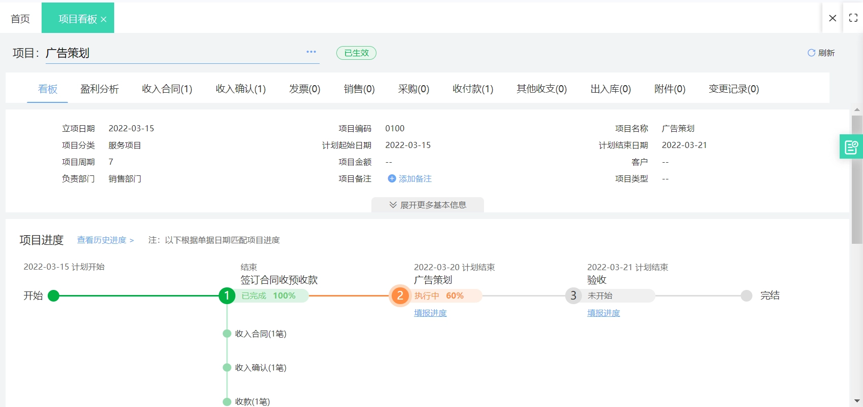Click the grey 完结 end node
863x407 pixels.
[746, 295]
